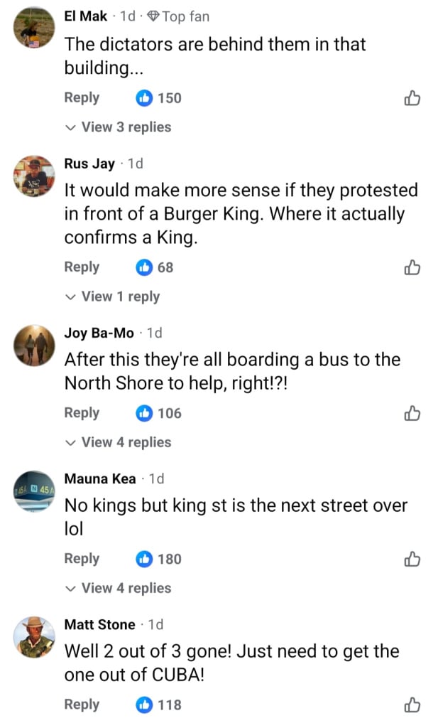Click the like icon on Matt Stone's comment
Image resolution: width=438 pixels, height=728 pixels.
[x=412, y=705]
